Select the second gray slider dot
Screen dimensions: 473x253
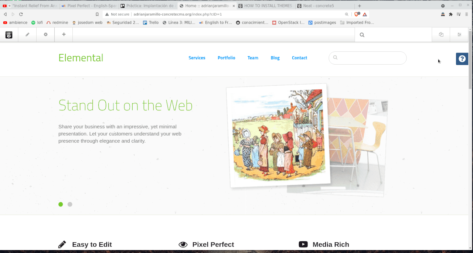coord(70,204)
